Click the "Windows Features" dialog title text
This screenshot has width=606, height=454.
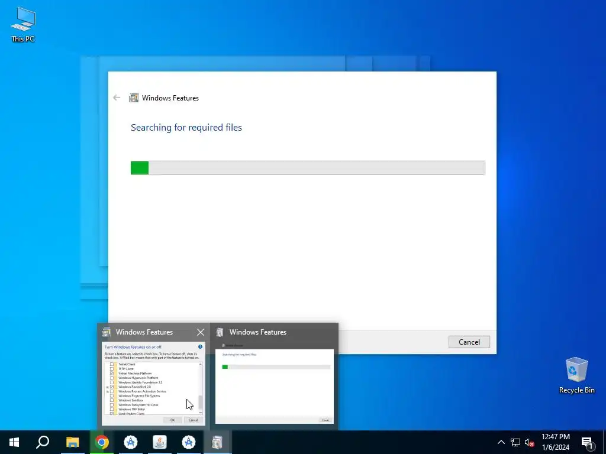(x=170, y=98)
